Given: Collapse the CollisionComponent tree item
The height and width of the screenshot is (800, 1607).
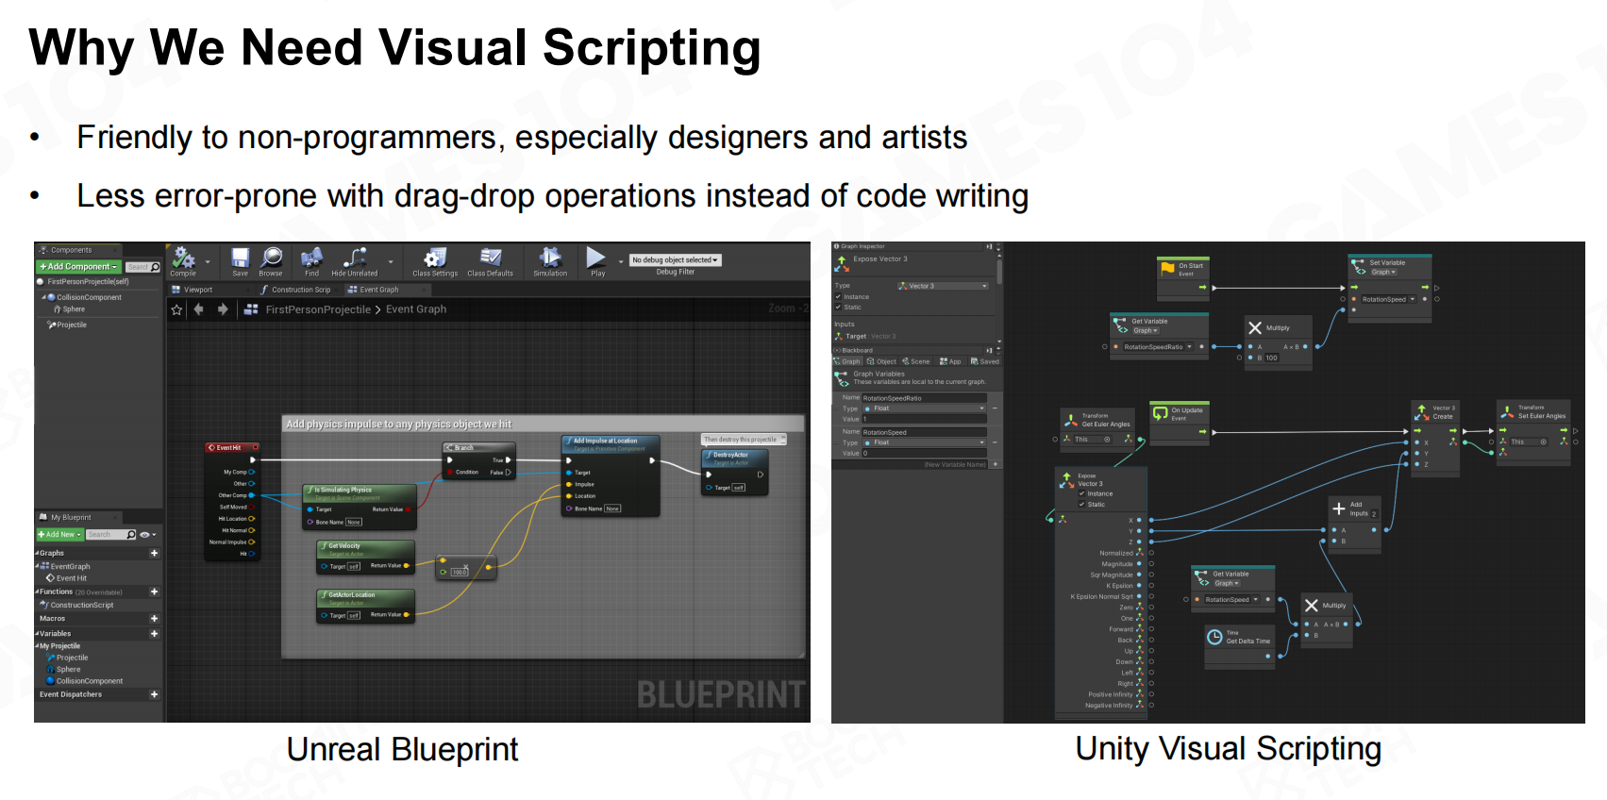Looking at the screenshot, I should point(43,297).
